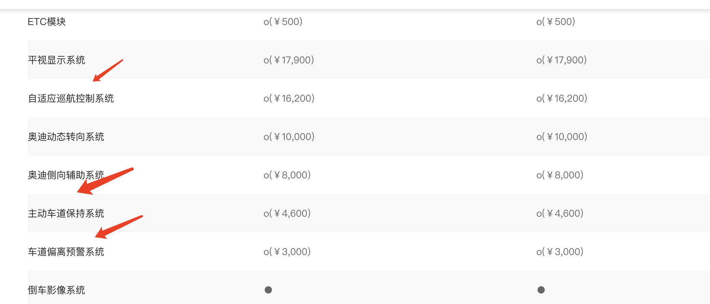Click 自适应巡航控制系统 feature name

click(71, 98)
